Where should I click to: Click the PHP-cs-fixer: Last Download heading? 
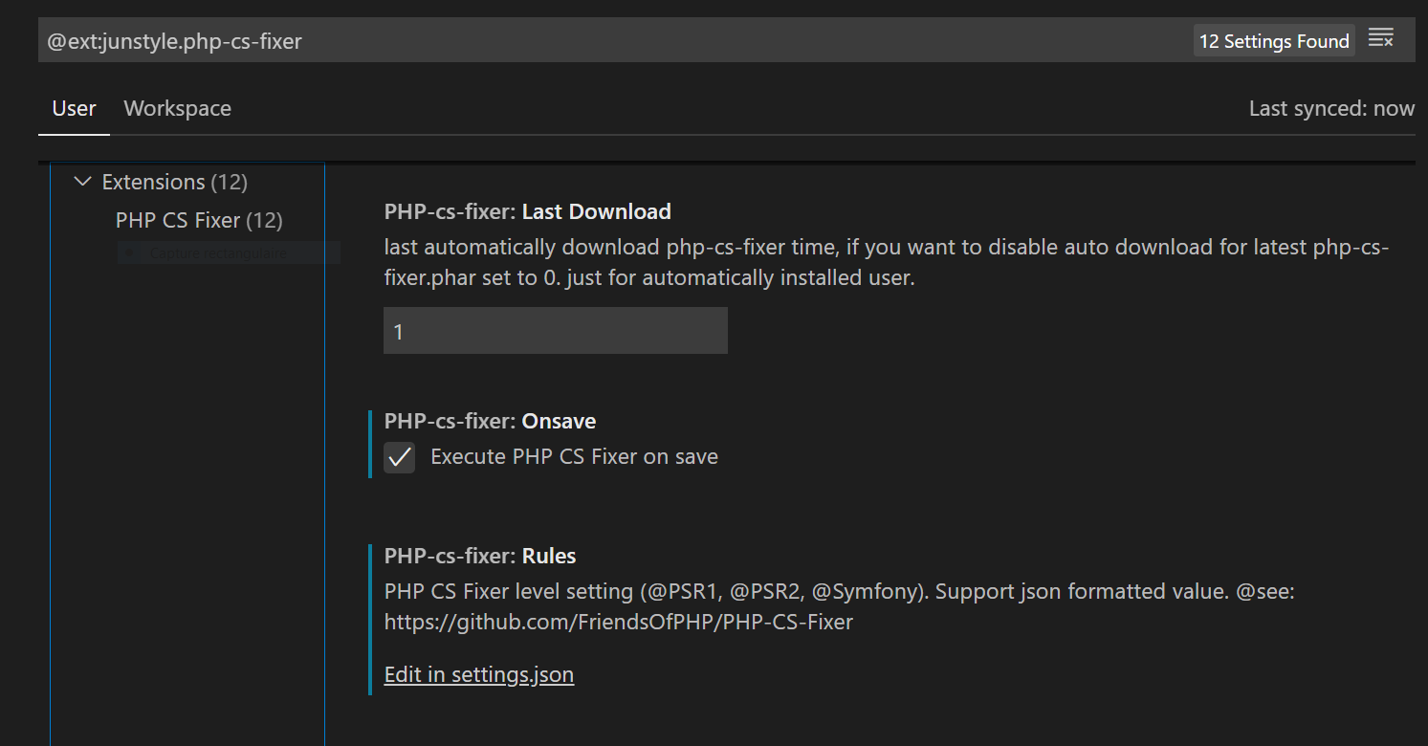coord(528,211)
